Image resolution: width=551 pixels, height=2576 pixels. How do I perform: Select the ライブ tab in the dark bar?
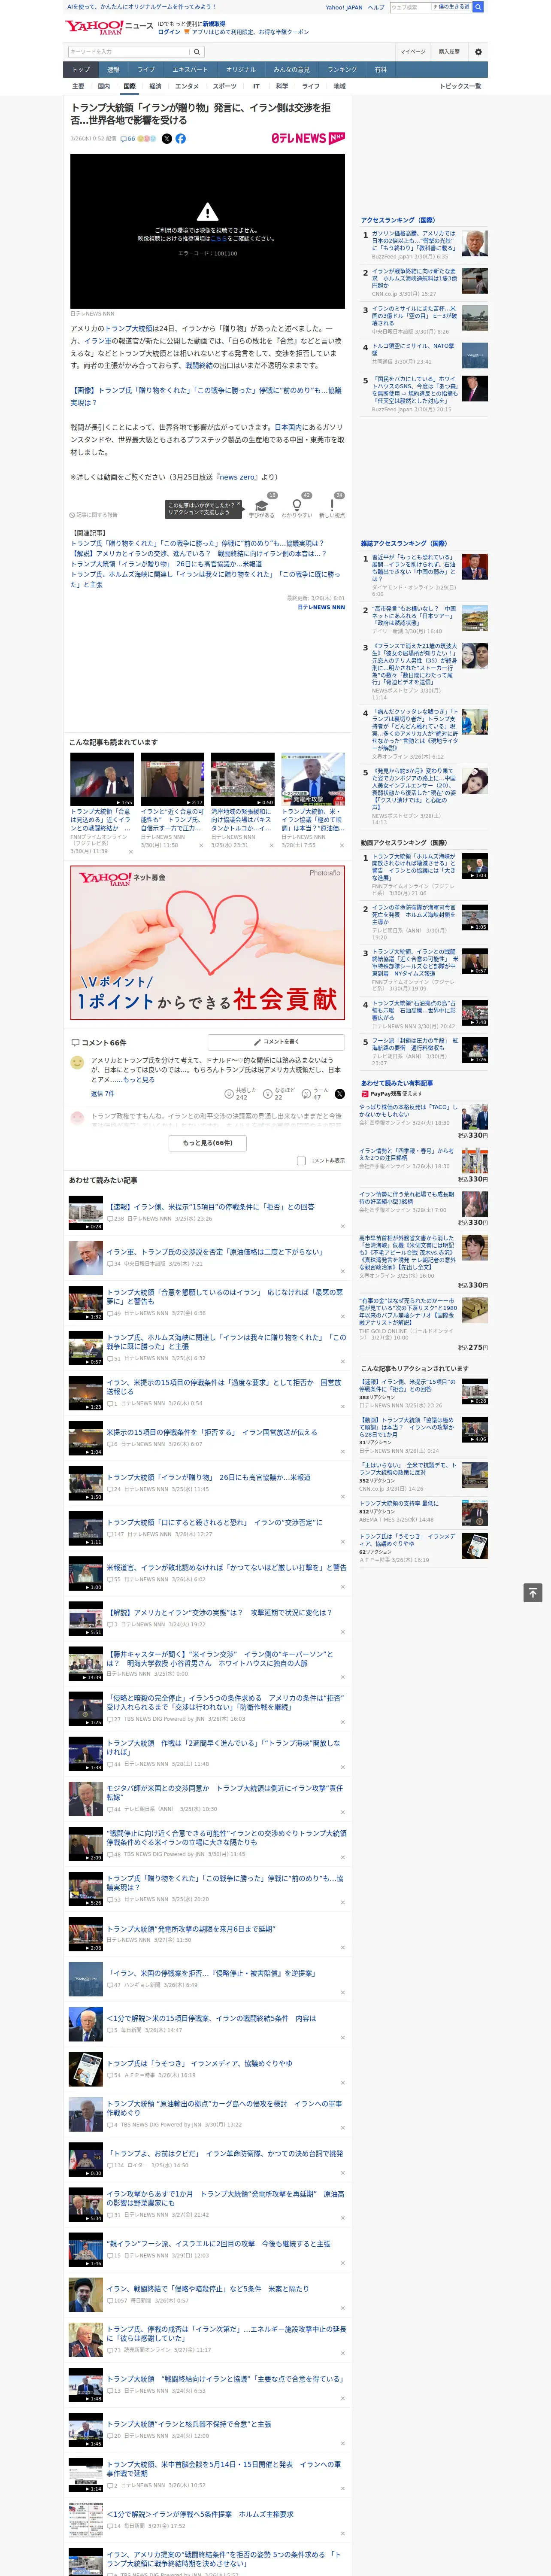(x=146, y=70)
